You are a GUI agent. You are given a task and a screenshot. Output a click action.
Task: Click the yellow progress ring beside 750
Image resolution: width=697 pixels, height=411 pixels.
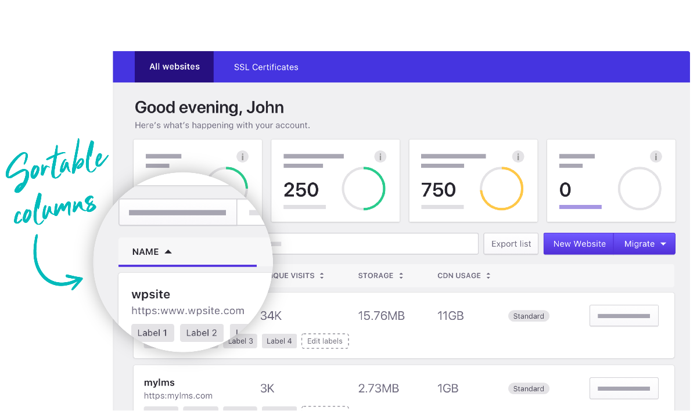tap(501, 189)
